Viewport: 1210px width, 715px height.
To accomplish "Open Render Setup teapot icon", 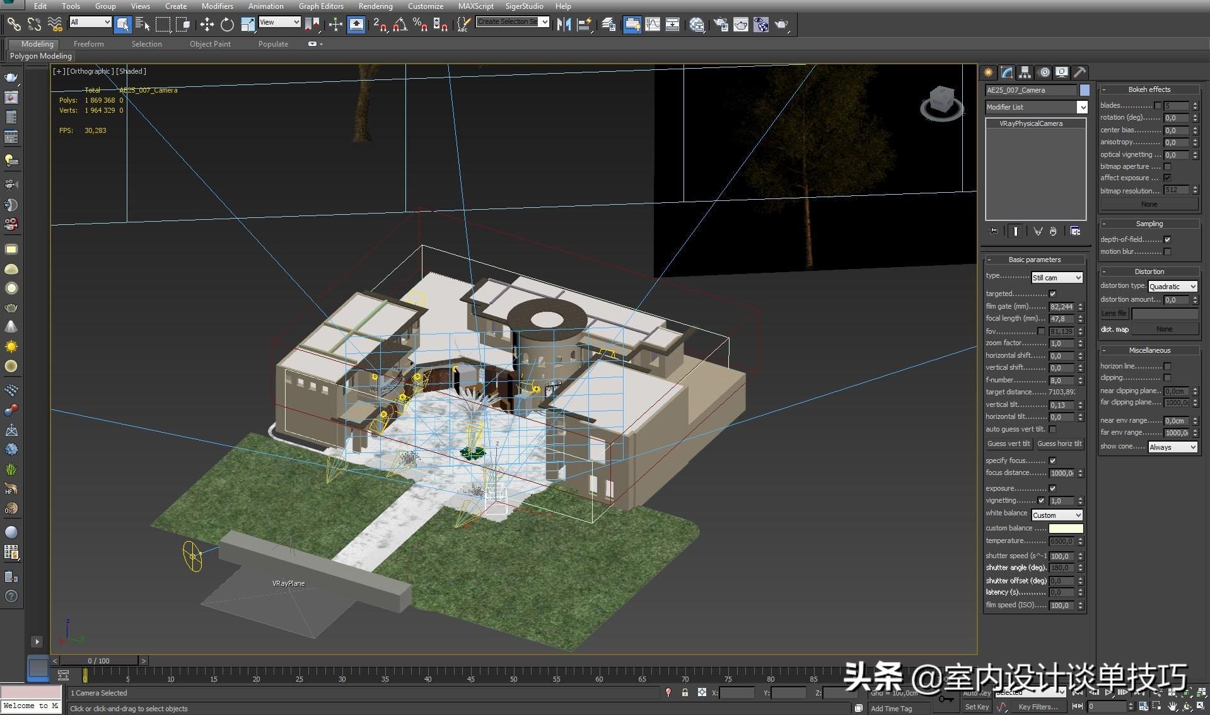I will pyautogui.click(x=721, y=25).
